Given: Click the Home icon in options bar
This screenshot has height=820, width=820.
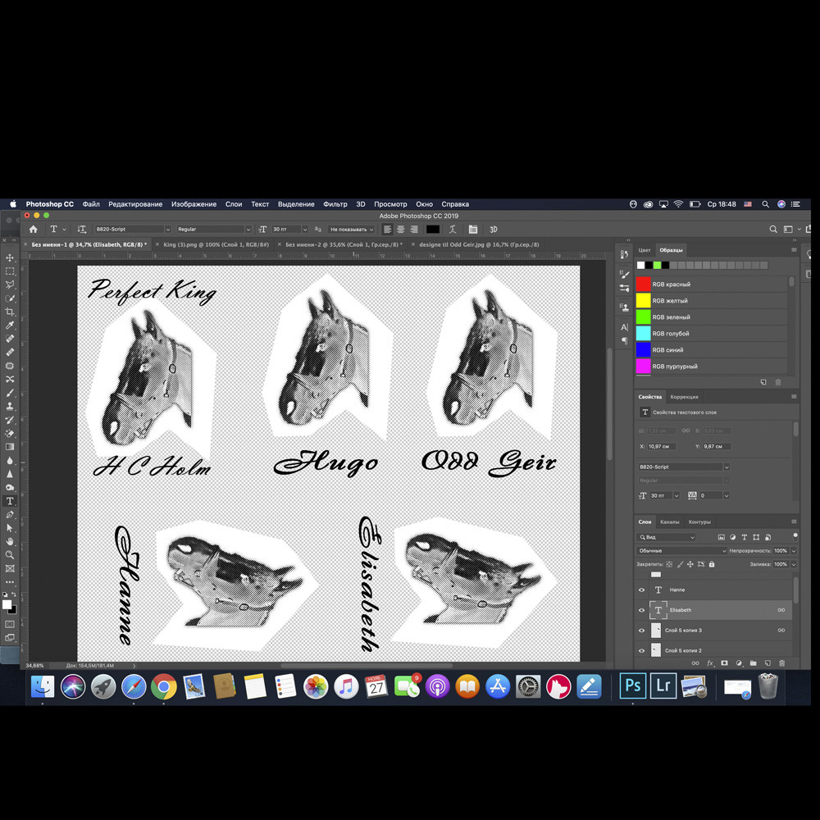Looking at the screenshot, I should [x=34, y=229].
